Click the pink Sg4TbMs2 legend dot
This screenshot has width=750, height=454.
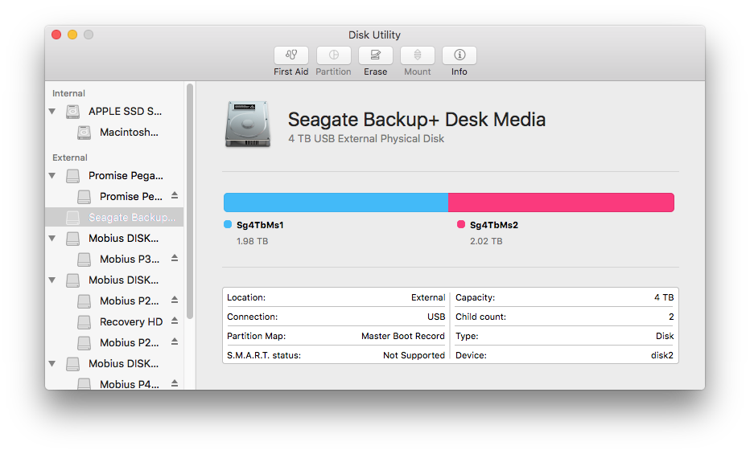click(x=461, y=224)
